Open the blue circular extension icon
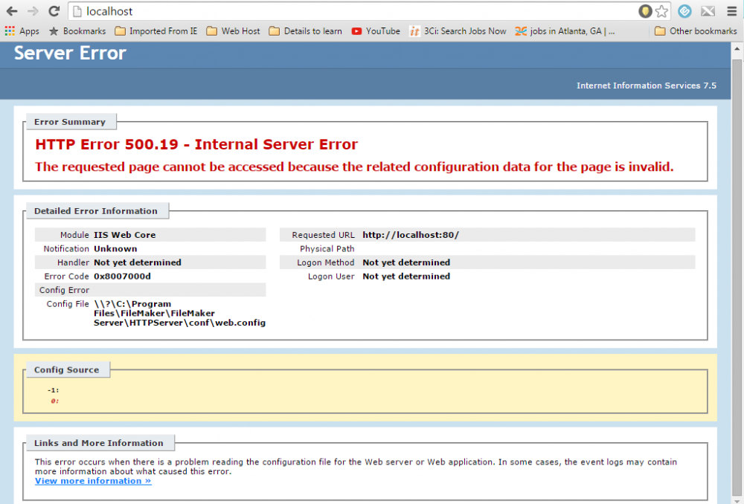This screenshot has height=504, width=744. (684, 11)
